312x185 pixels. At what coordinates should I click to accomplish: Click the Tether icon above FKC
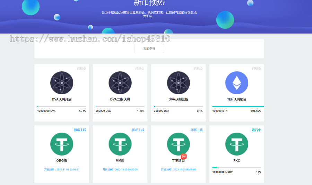[x=236, y=144]
